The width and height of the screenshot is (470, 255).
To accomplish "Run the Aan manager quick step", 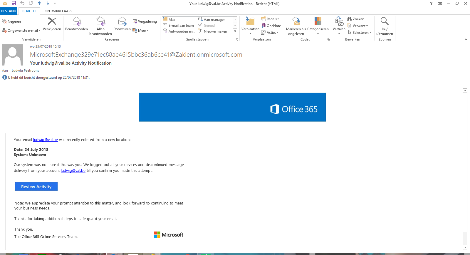I will [x=211, y=20].
